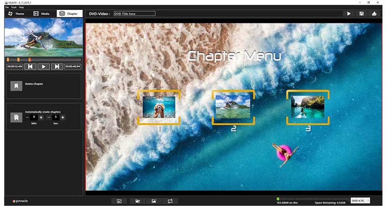This screenshot has width=387, height=206.
Task: Decrease the seconds value
Action: (x=49, y=117)
